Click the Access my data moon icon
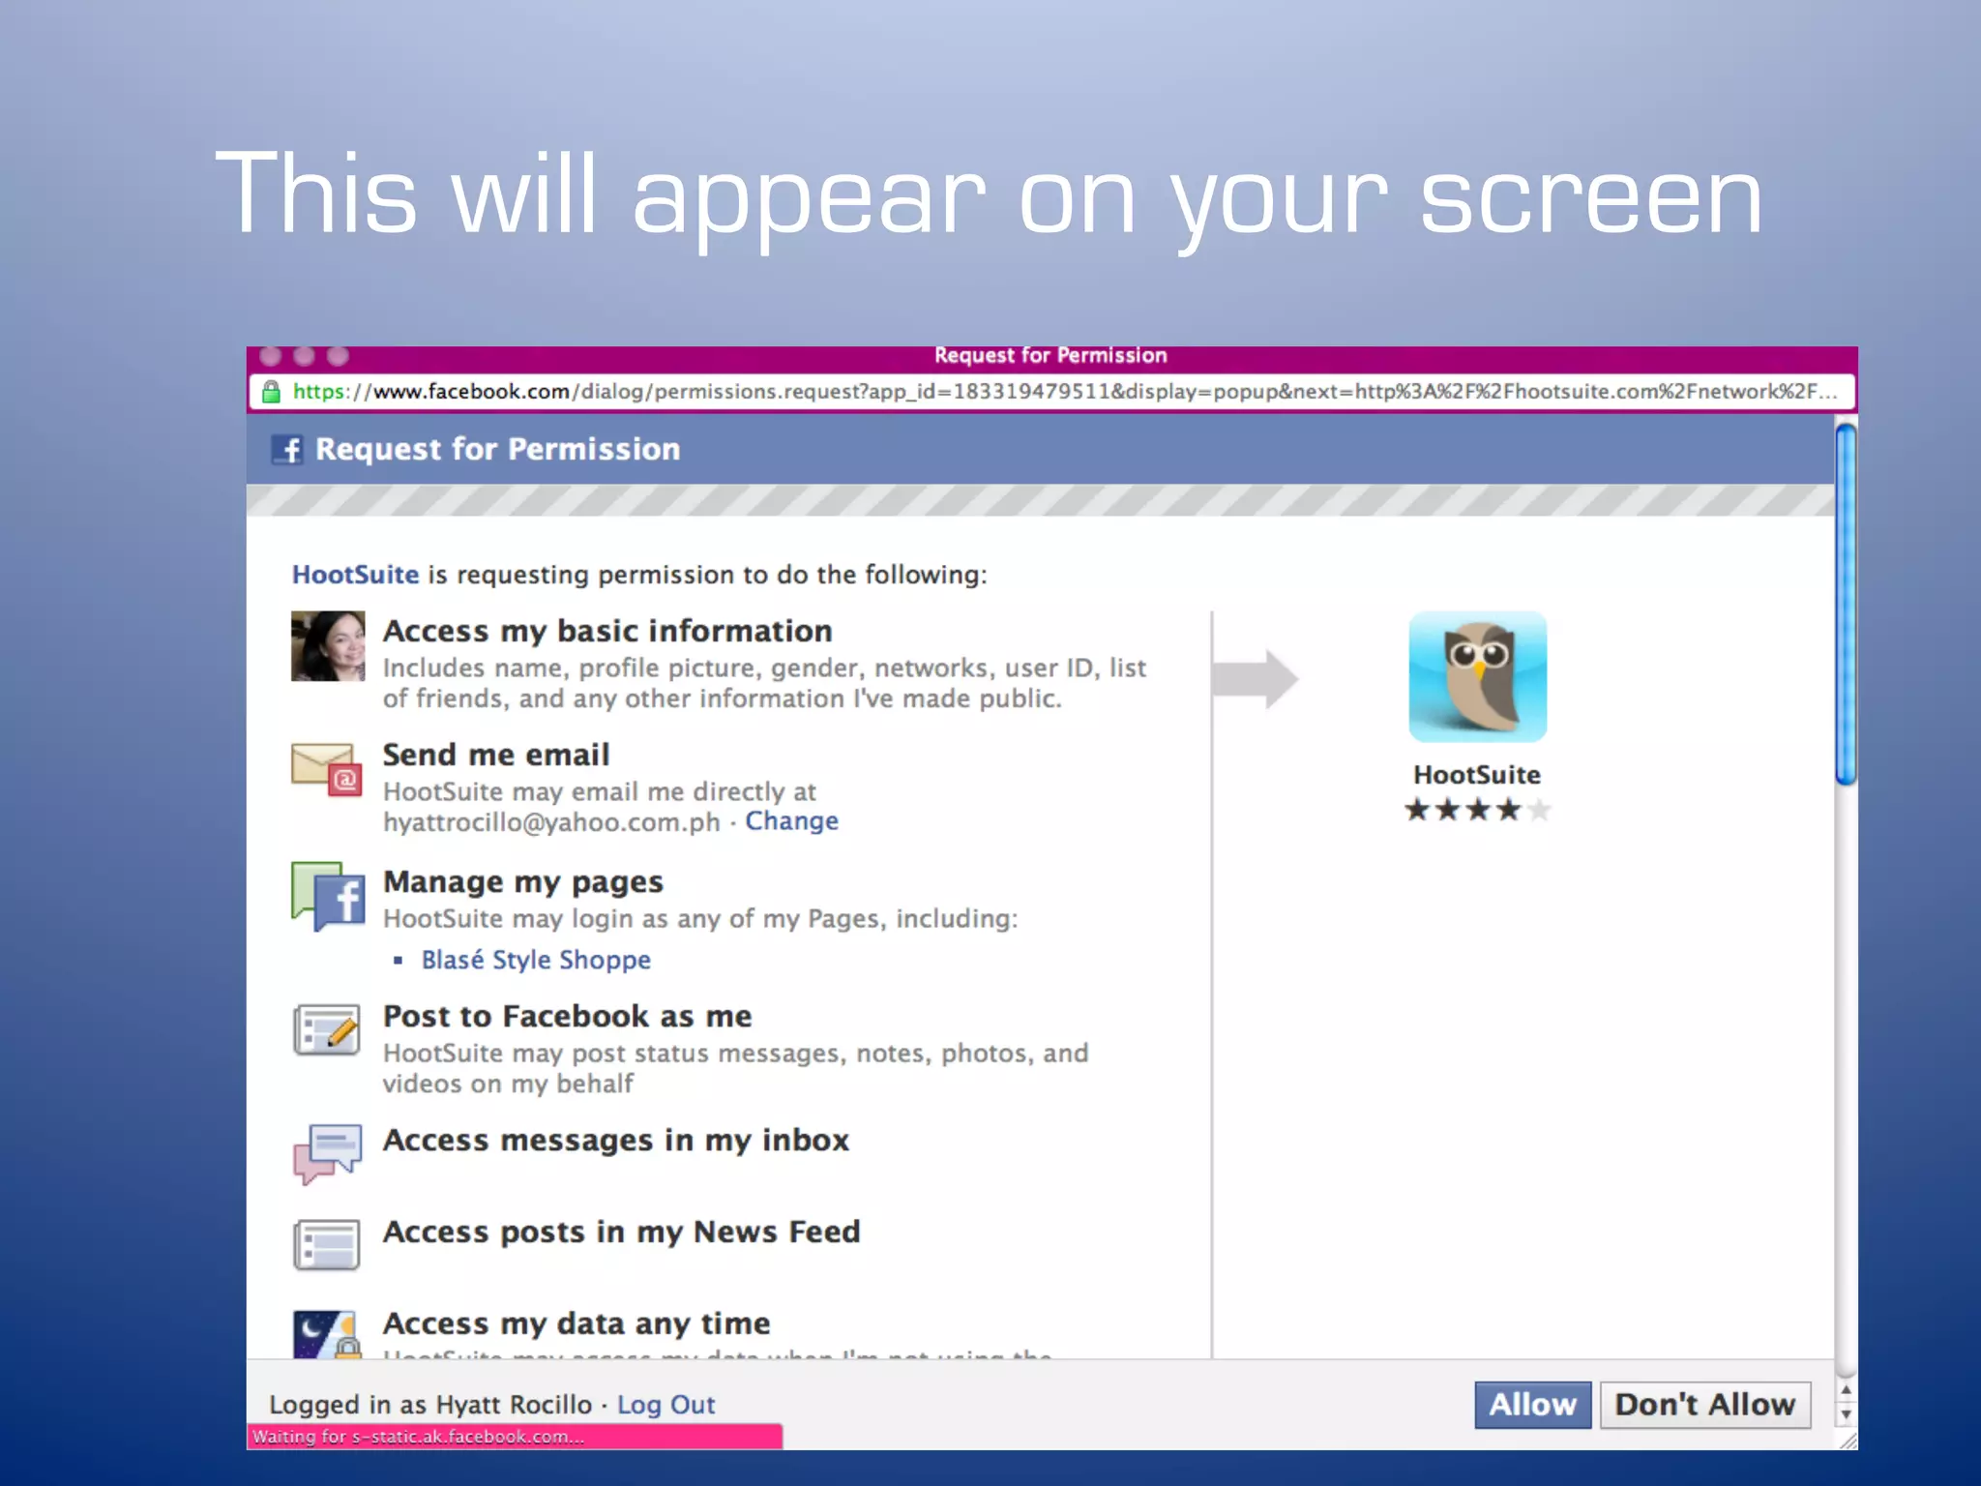 click(x=327, y=1334)
